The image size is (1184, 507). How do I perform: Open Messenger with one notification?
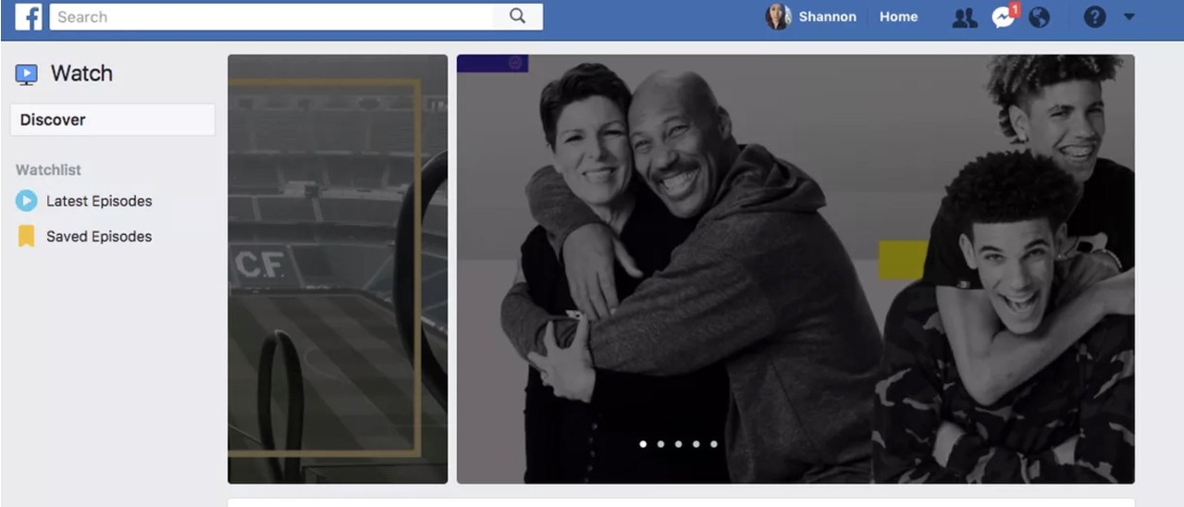(x=1004, y=17)
